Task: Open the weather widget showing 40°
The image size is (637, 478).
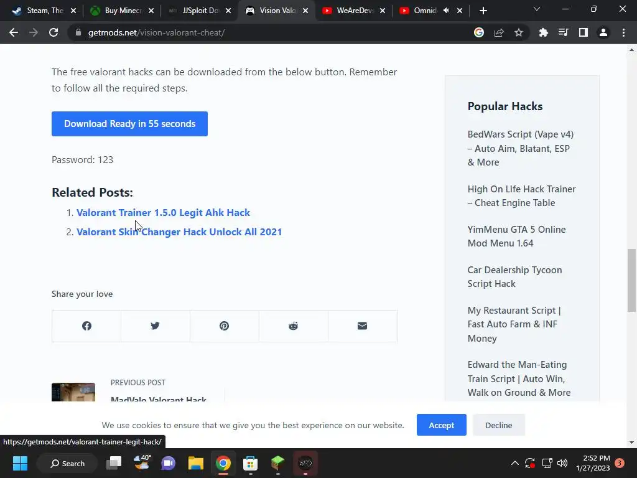Action: tap(142, 463)
